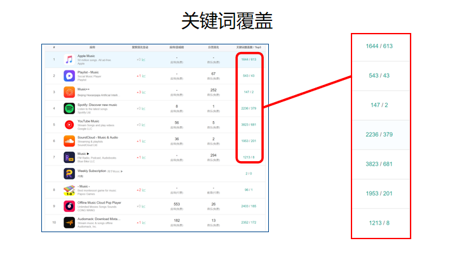This screenshot has width=457, height=255.
Task: Open the SoundCloud app icon
Action: [69, 141]
